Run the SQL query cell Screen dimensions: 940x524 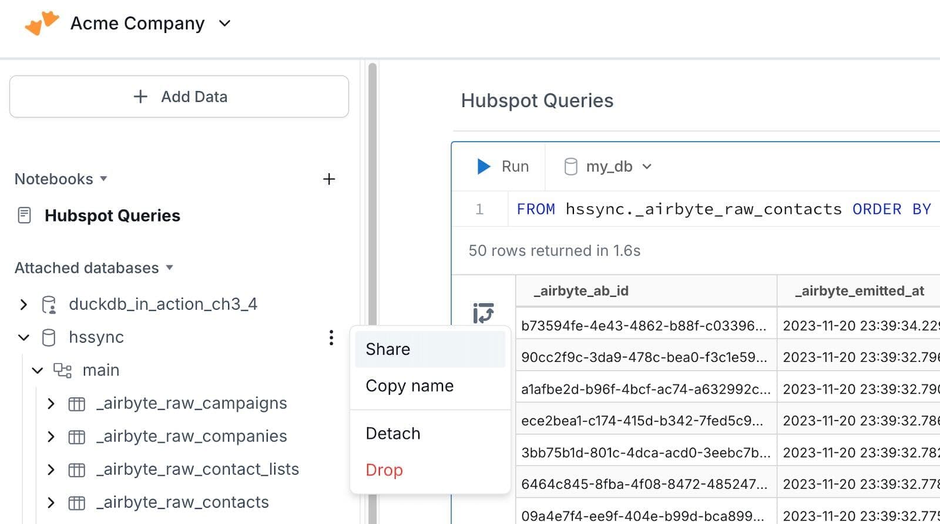[x=502, y=167]
